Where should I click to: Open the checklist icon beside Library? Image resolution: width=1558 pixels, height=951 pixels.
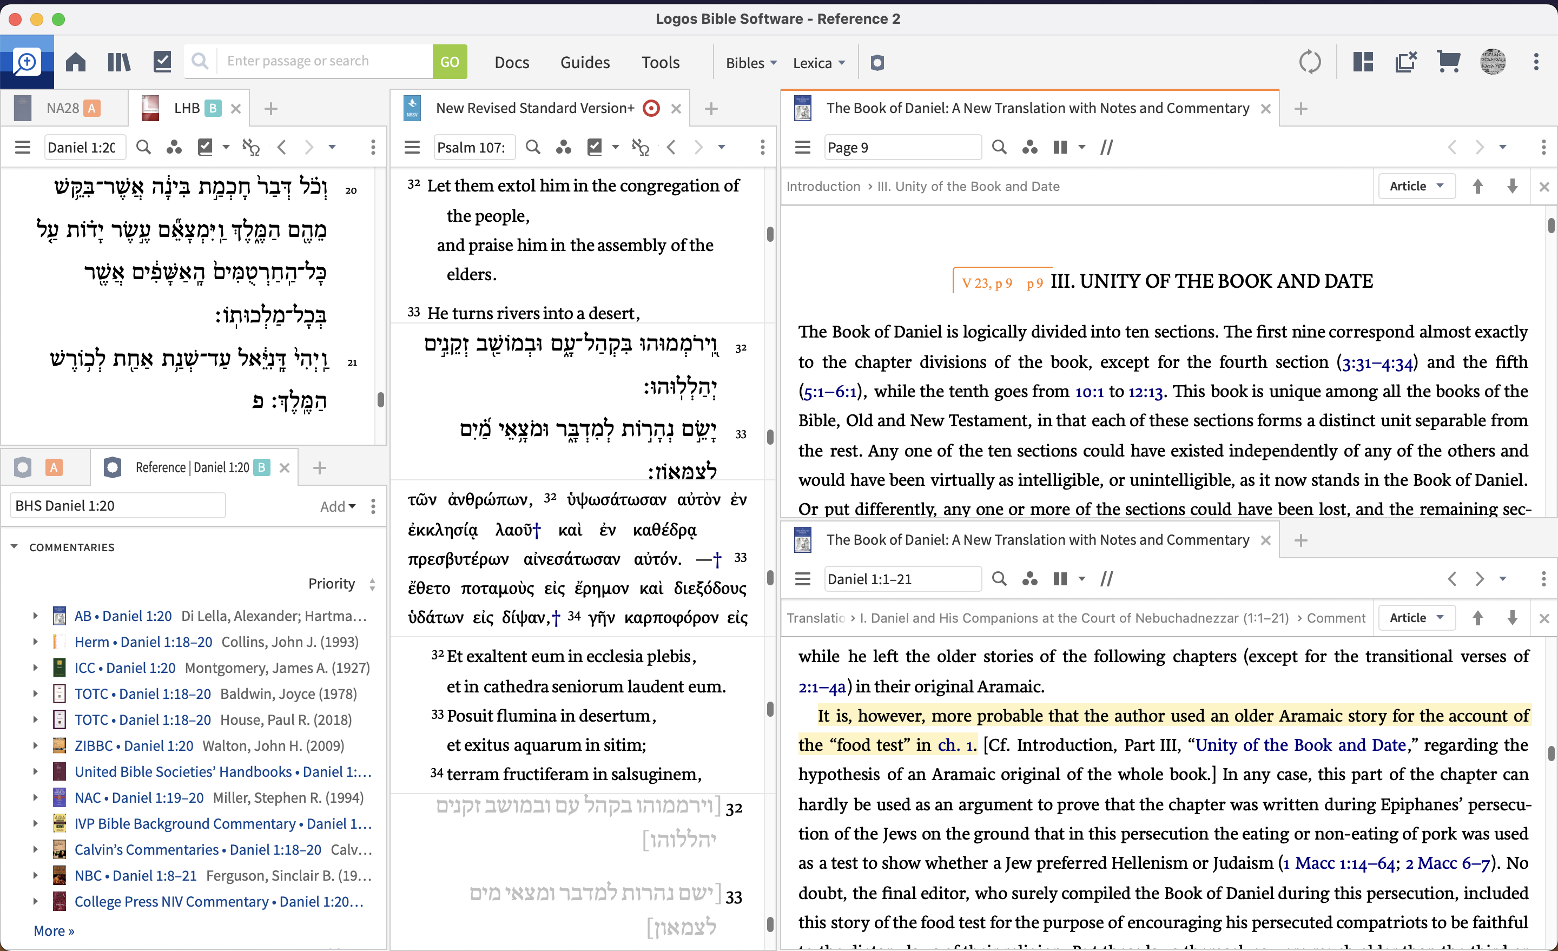pyautogui.click(x=162, y=62)
